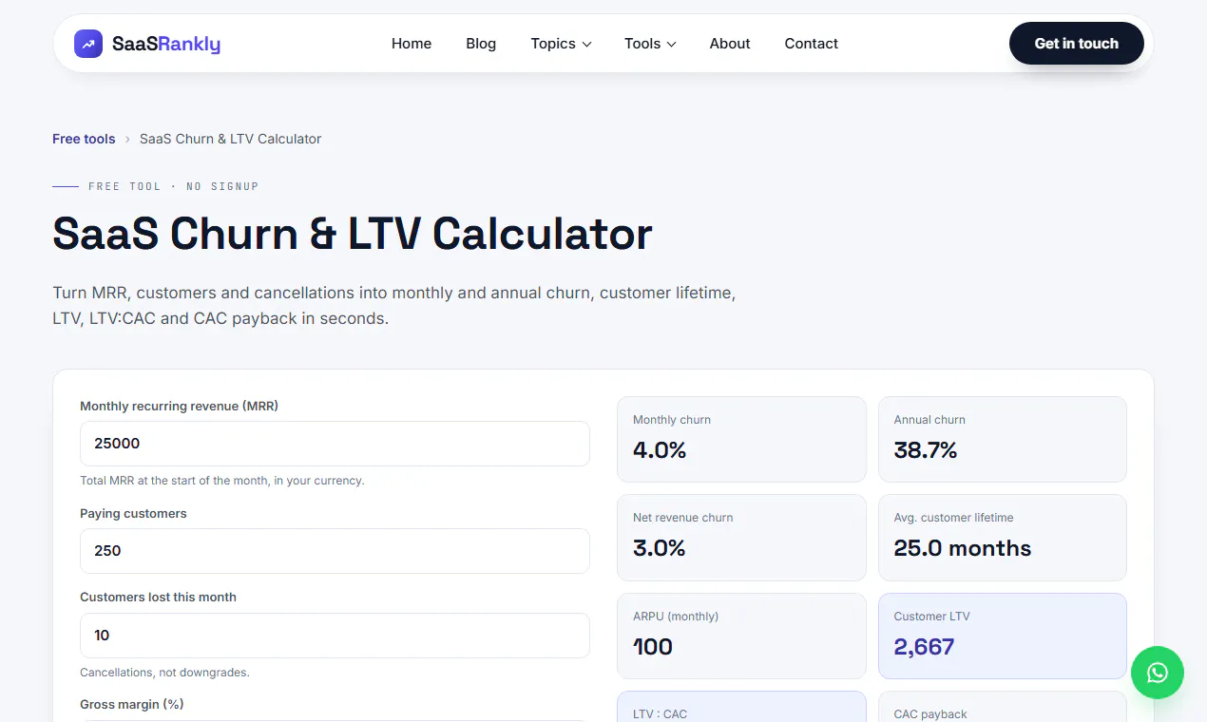Select the Customer LTV 2,667 value

924,647
